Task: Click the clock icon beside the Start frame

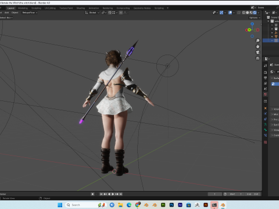Action: point(225,194)
